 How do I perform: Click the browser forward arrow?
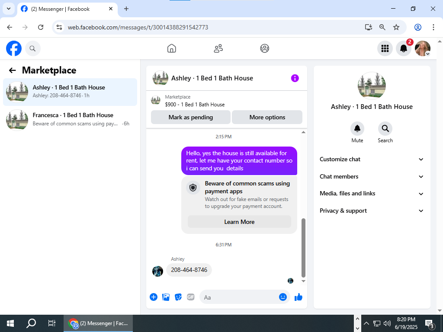[25, 27]
